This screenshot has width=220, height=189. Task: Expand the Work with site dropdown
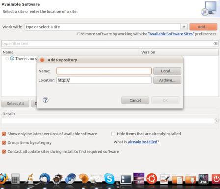tap(184, 27)
